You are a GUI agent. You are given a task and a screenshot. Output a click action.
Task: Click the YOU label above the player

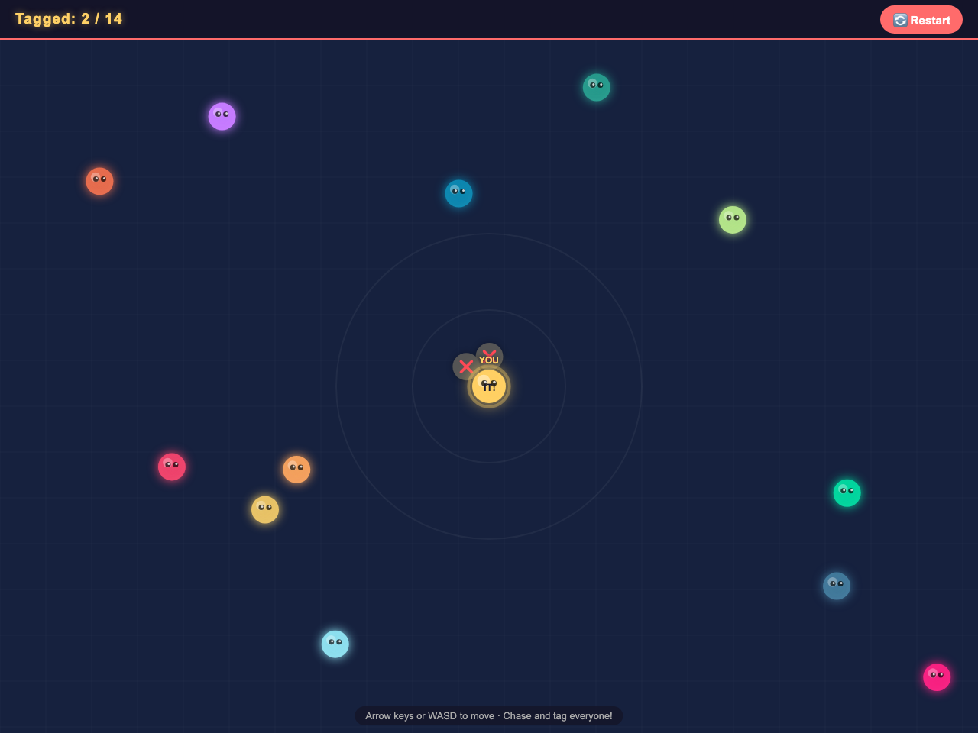[489, 360]
